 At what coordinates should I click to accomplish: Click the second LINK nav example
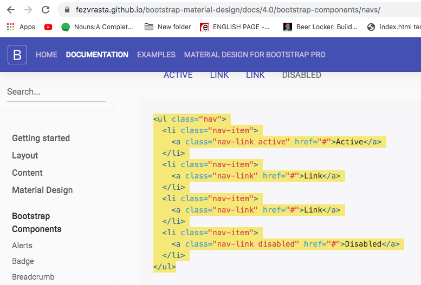tap(255, 75)
